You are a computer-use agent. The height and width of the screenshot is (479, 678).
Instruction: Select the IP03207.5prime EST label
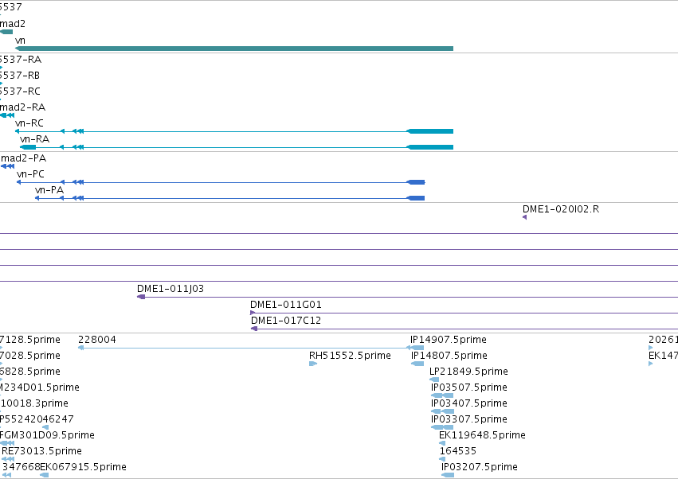pos(480,467)
